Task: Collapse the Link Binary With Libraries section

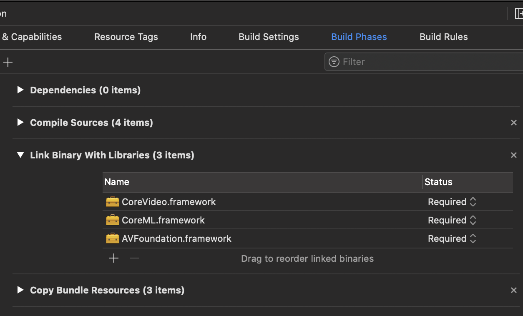Action: (20, 155)
